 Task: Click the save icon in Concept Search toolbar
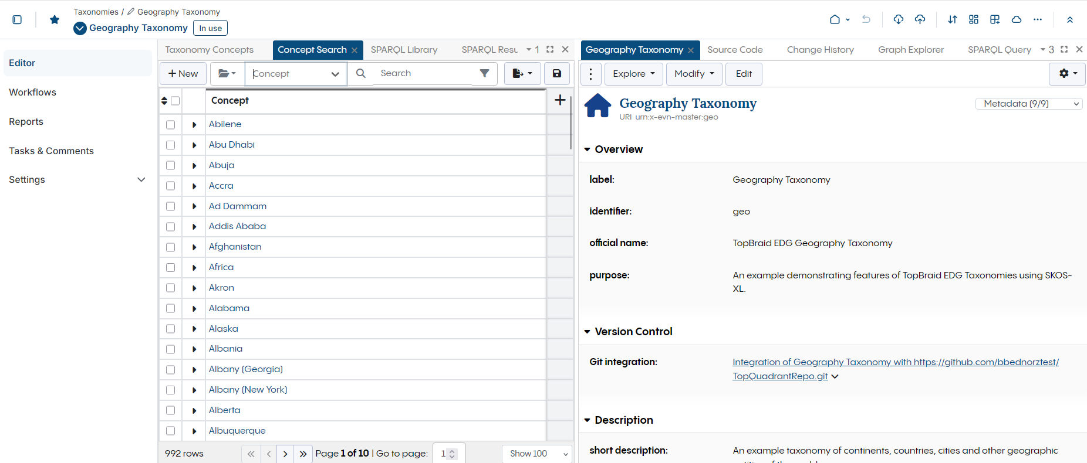pyautogui.click(x=557, y=73)
